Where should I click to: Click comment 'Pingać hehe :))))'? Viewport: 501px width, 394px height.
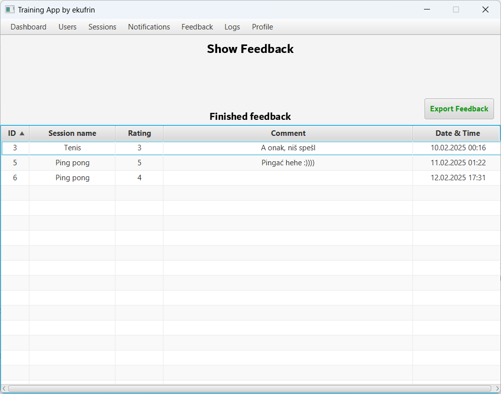tap(288, 163)
